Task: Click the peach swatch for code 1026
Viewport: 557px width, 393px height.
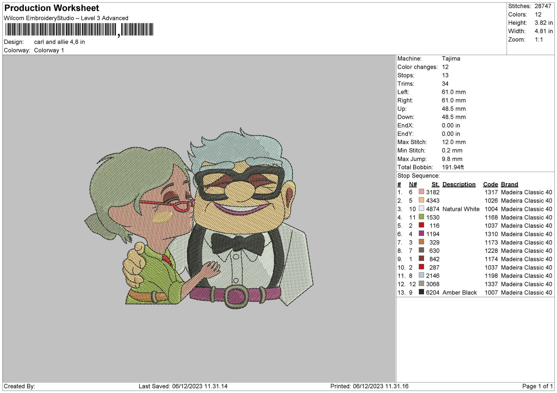Action: (x=421, y=201)
